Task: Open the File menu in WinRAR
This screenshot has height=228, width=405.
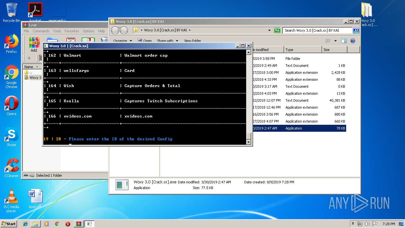Action: click(26, 31)
